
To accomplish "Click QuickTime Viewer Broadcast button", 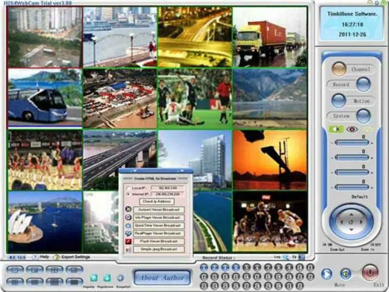I will click(159, 226).
